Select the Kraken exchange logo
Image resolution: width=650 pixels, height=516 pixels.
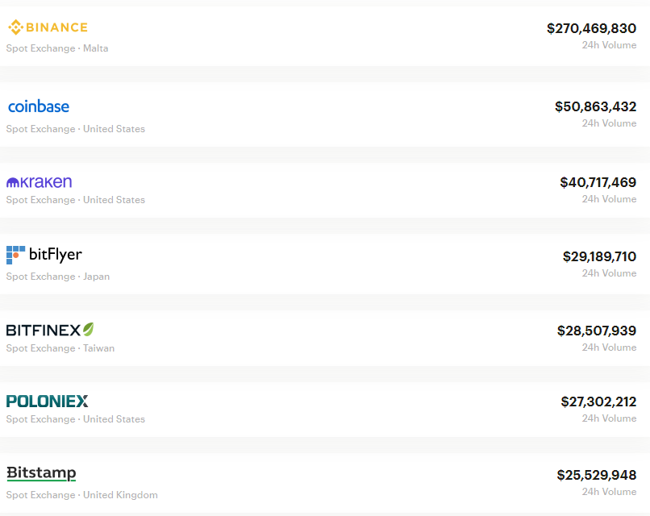(40, 182)
